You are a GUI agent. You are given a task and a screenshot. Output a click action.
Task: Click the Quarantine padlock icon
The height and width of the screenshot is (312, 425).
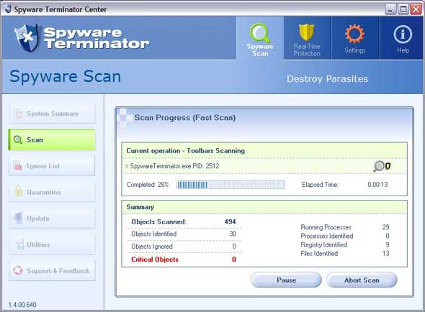[18, 191]
